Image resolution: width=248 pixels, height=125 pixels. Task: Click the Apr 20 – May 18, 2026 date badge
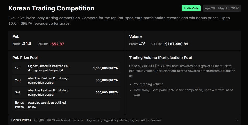222,8
